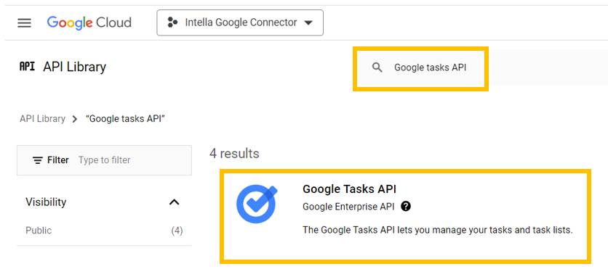Click the Google Tasks checkmark logo
The height and width of the screenshot is (277, 608).
click(x=257, y=204)
